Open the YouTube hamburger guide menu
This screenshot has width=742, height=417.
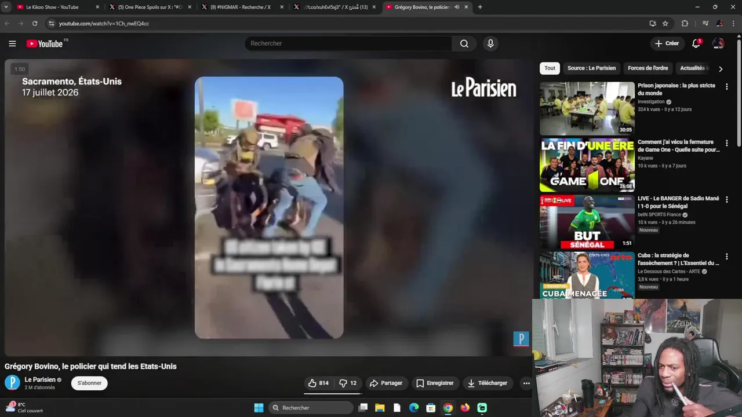12,43
